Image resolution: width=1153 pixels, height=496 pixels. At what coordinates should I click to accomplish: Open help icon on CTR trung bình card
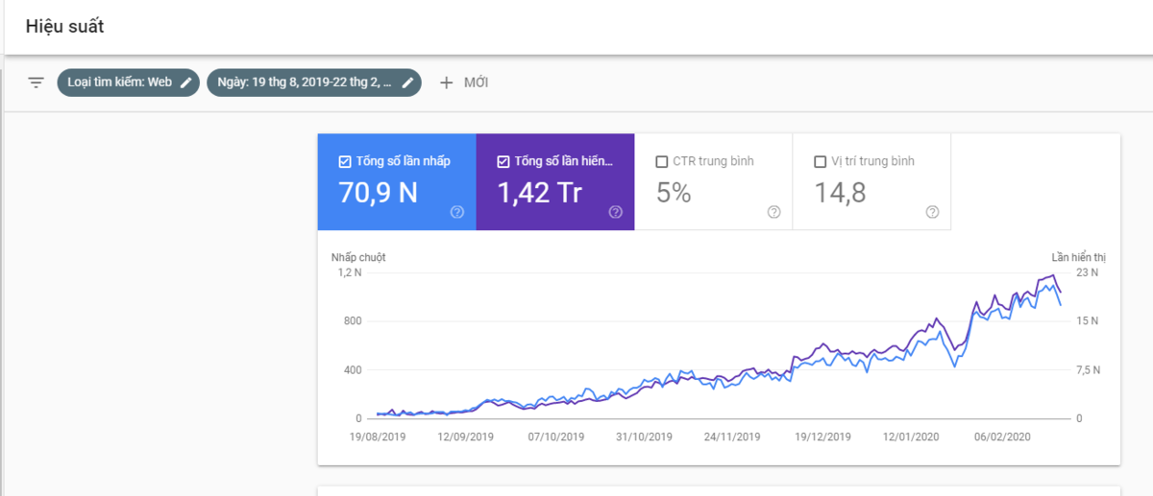(773, 212)
